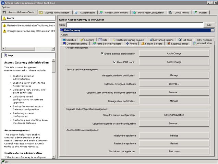Click Alerts panel right scroll arrow
Screen dimensions: 218x164
point(53,49)
